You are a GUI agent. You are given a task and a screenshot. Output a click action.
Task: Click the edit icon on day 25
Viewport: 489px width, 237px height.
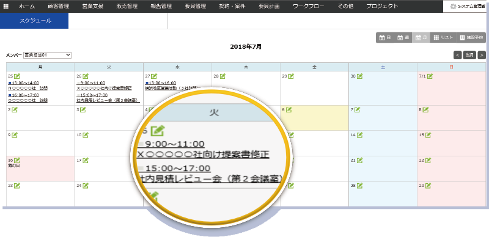click(x=17, y=76)
